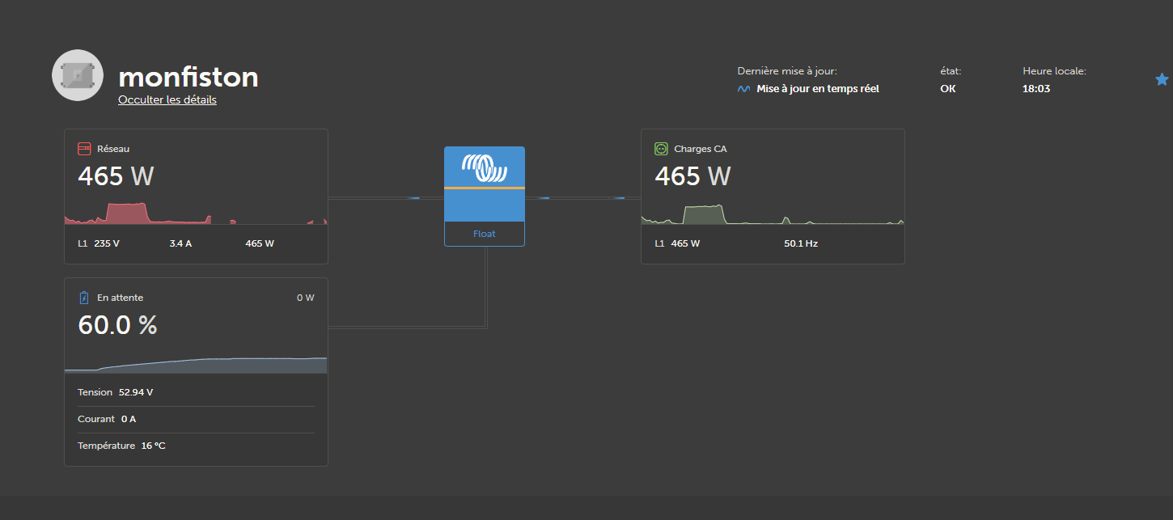The image size is (1173, 520).
Task: Click the Réseau title text
Action: pyautogui.click(x=113, y=149)
